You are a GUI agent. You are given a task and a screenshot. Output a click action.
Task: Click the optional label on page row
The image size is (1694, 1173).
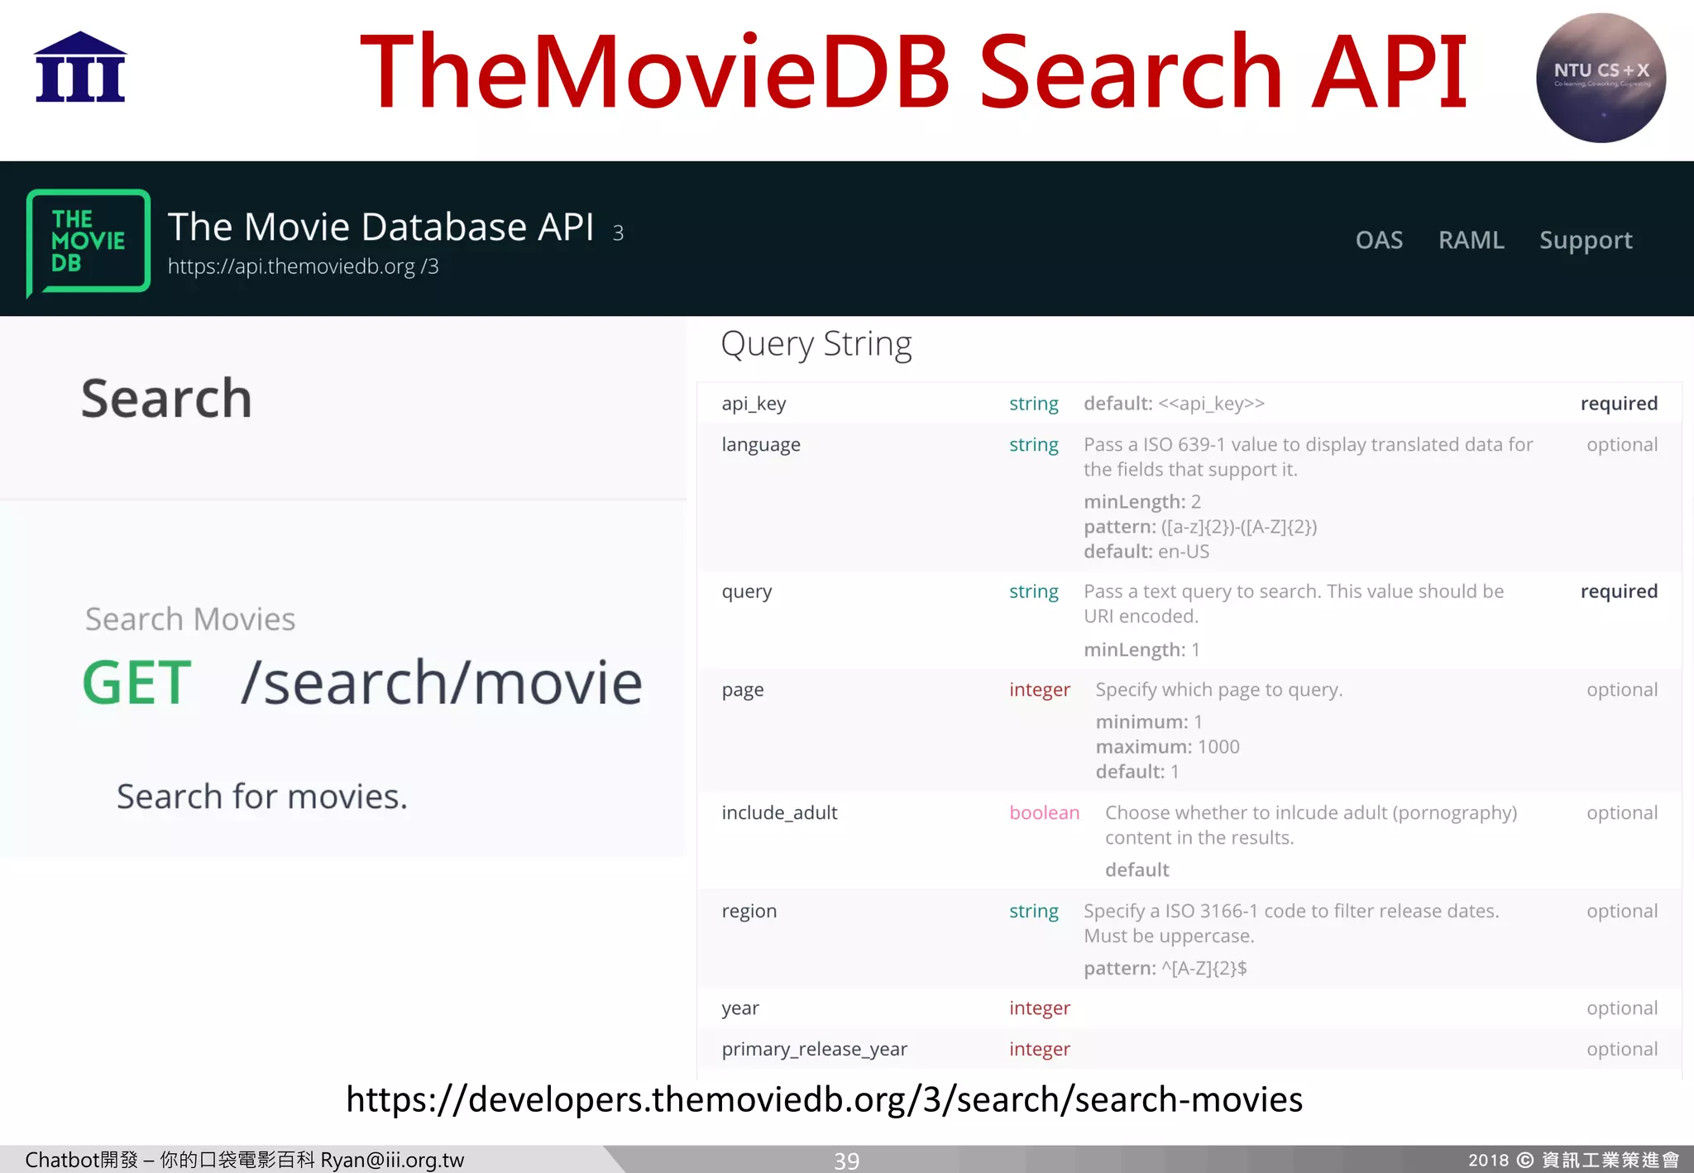click(x=1622, y=690)
